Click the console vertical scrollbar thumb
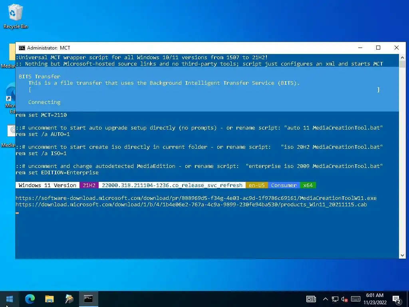Screen dimensions: 409x307 coord(402,64)
